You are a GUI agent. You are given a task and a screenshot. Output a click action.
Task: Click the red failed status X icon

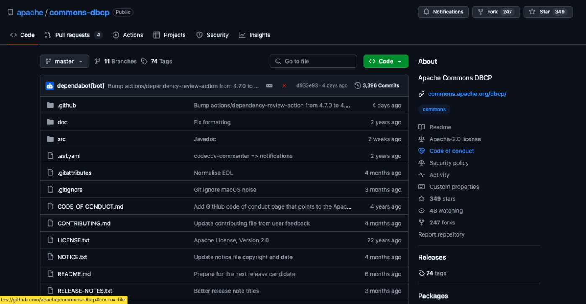pos(284,86)
